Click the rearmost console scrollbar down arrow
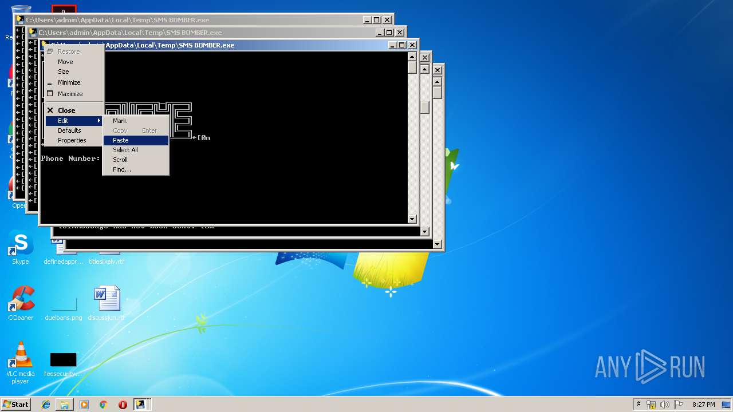The width and height of the screenshot is (733, 412). [437, 244]
